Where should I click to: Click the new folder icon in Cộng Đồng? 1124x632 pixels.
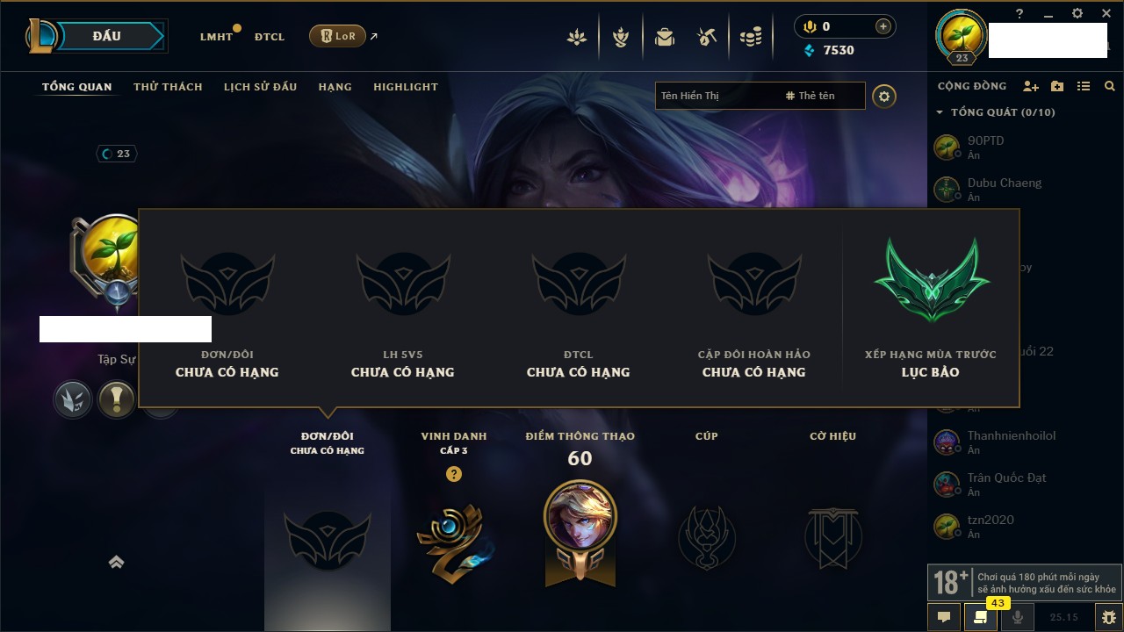pyautogui.click(x=1057, y=86)
